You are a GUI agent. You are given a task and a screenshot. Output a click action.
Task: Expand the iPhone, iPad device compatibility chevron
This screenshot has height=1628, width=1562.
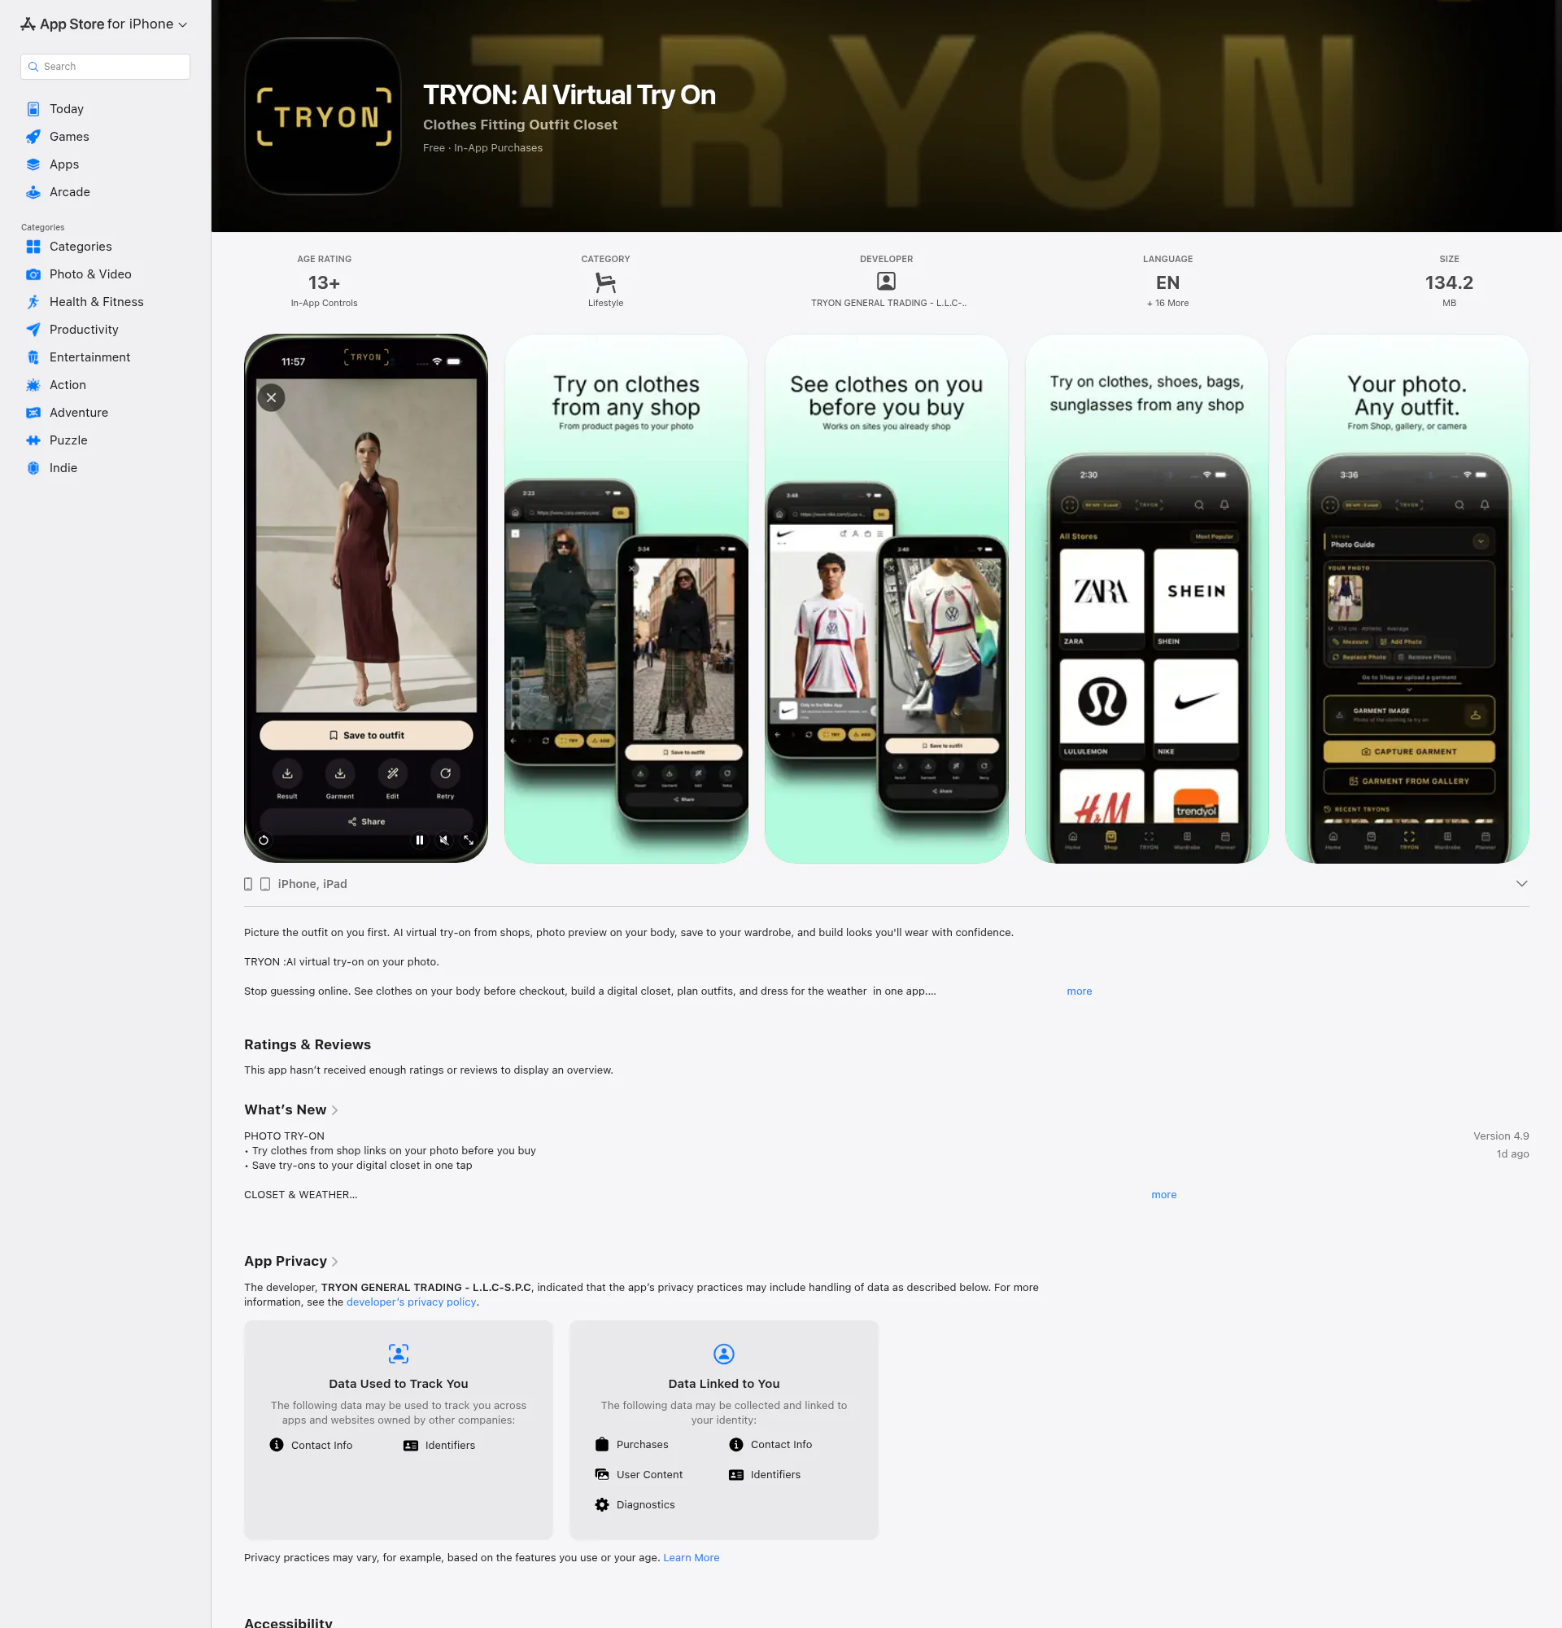click(1521, 884)
